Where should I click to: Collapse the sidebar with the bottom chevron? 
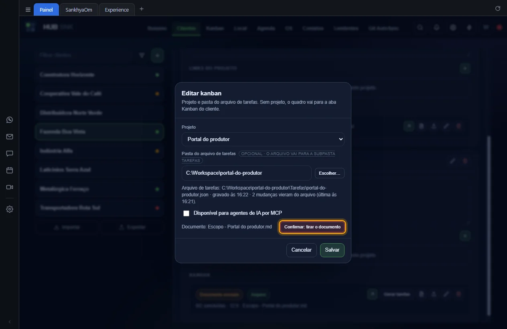[10, 322]
